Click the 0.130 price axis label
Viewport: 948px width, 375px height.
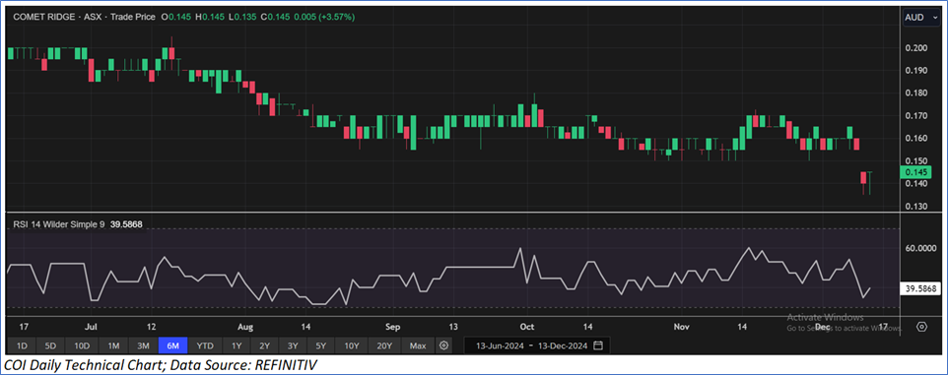point(915,207)
